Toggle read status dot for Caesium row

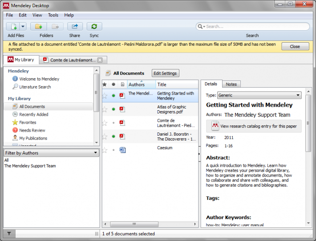click(113, 150)
